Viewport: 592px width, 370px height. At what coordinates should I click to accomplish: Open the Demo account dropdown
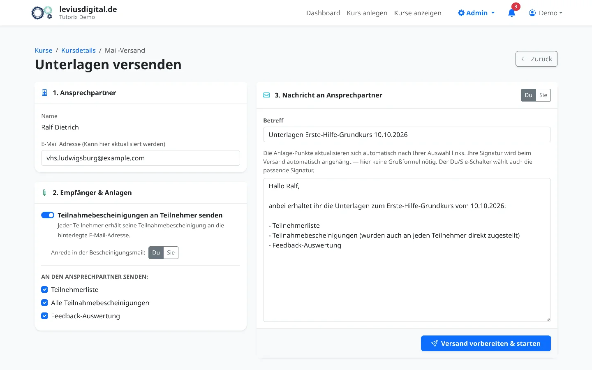546,13
